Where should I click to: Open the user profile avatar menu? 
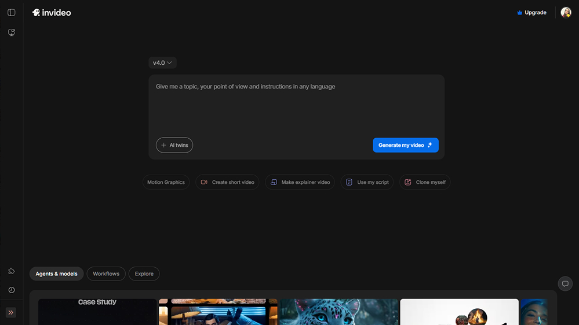(x=566, y=13)
